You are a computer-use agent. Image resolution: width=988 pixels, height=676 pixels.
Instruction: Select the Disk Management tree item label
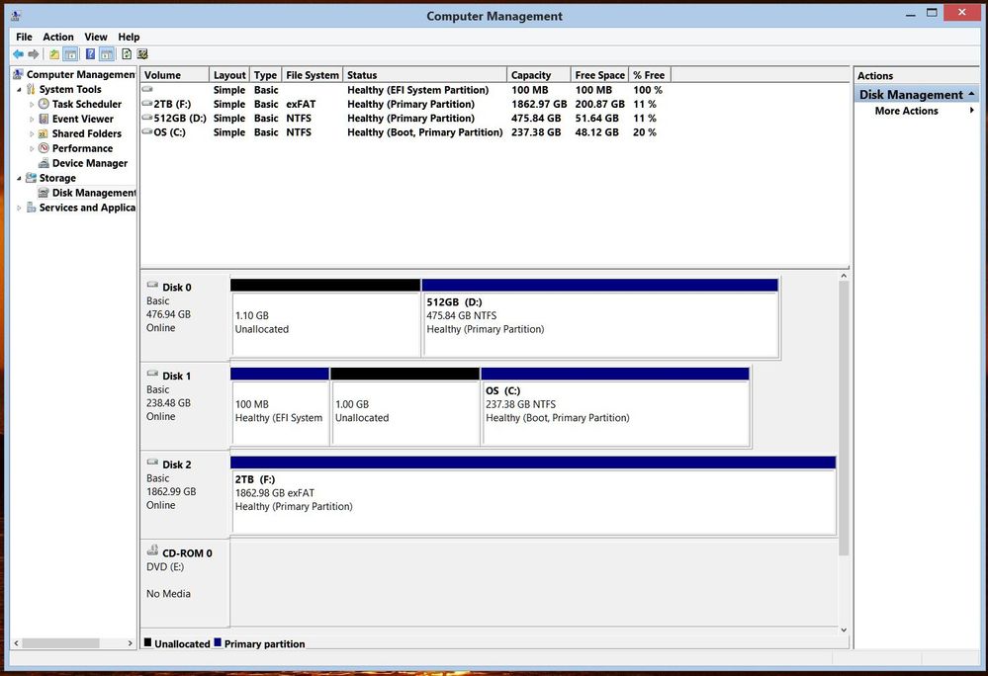tap(94, 193)
